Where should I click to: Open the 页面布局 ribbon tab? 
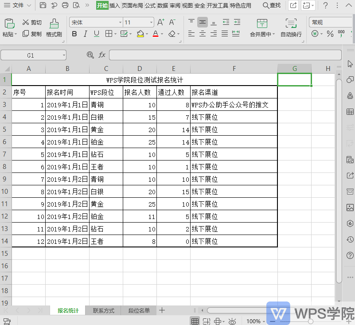point(133,5)
